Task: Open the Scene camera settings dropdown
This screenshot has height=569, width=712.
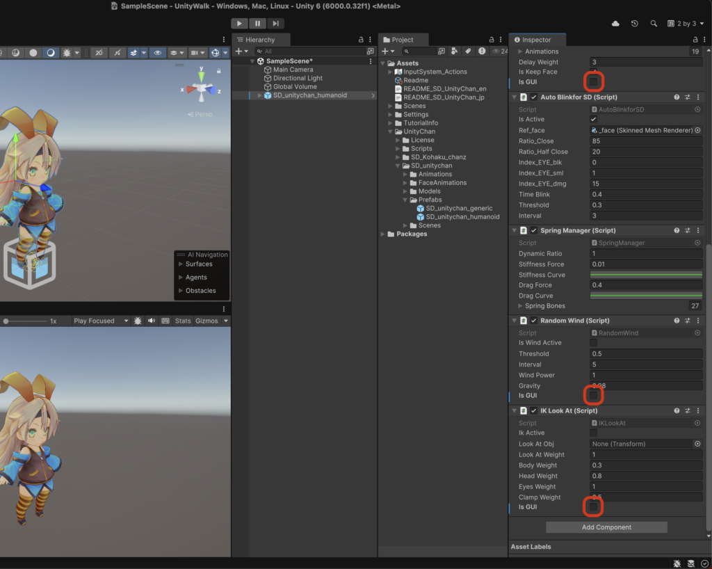Action: point(197,53)
